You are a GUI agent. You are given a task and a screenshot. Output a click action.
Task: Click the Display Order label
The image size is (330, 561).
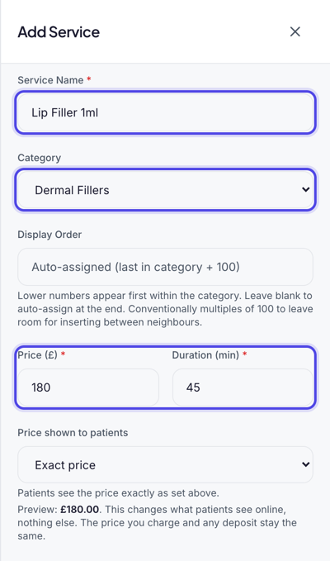pyautogui.click(x=49, y=235)
